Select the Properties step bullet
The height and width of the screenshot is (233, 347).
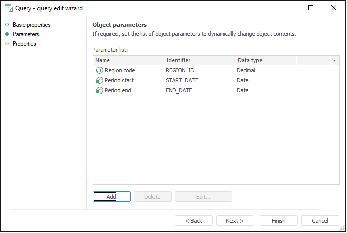(7, 44)
